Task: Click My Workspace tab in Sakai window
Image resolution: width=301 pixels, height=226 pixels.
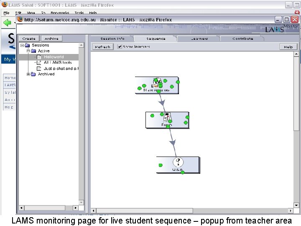Action: 9,59
